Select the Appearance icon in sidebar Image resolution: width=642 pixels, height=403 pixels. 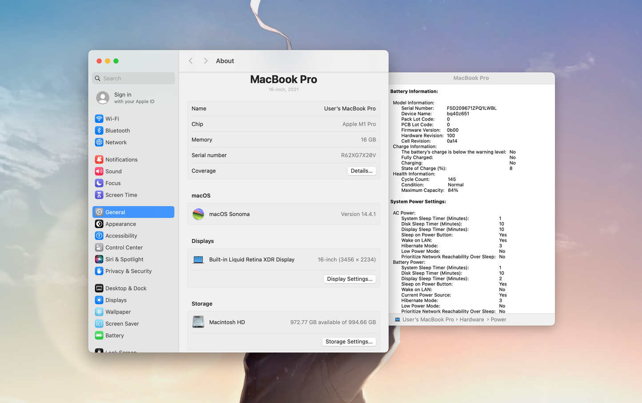[99, 224]
